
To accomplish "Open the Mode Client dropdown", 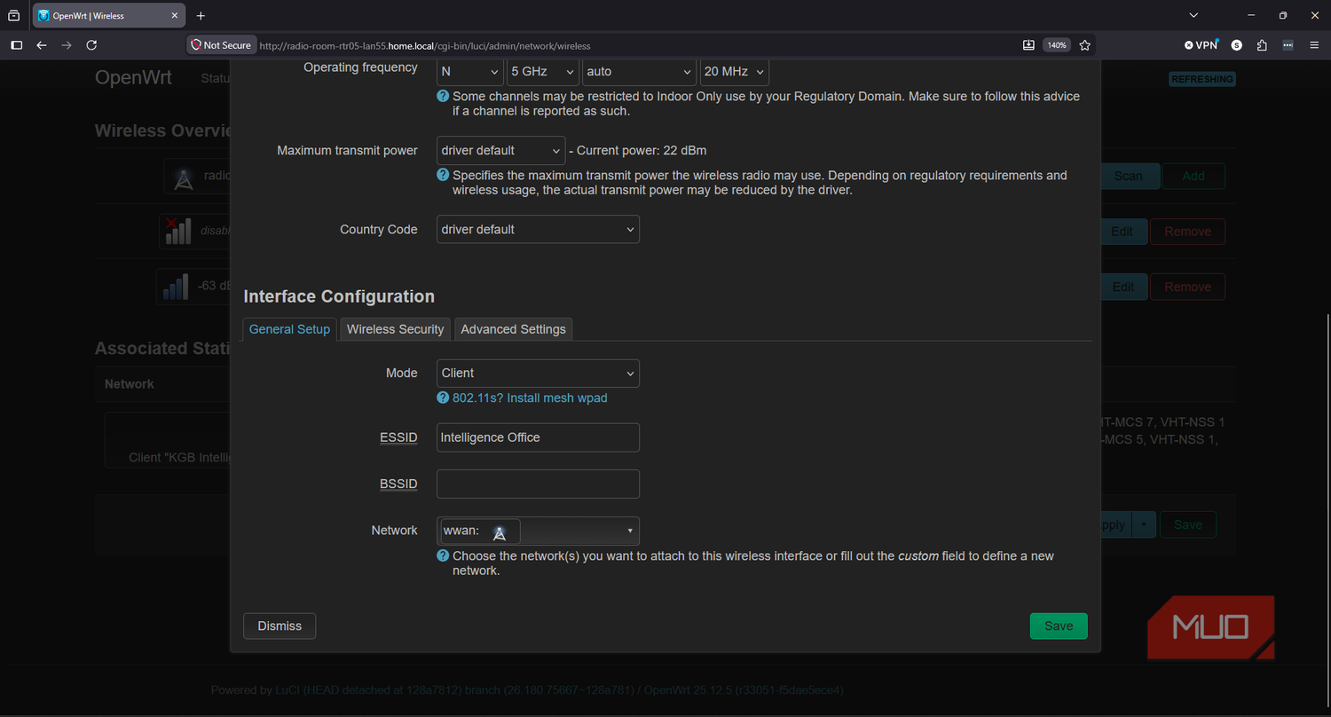I will (538, 373).
